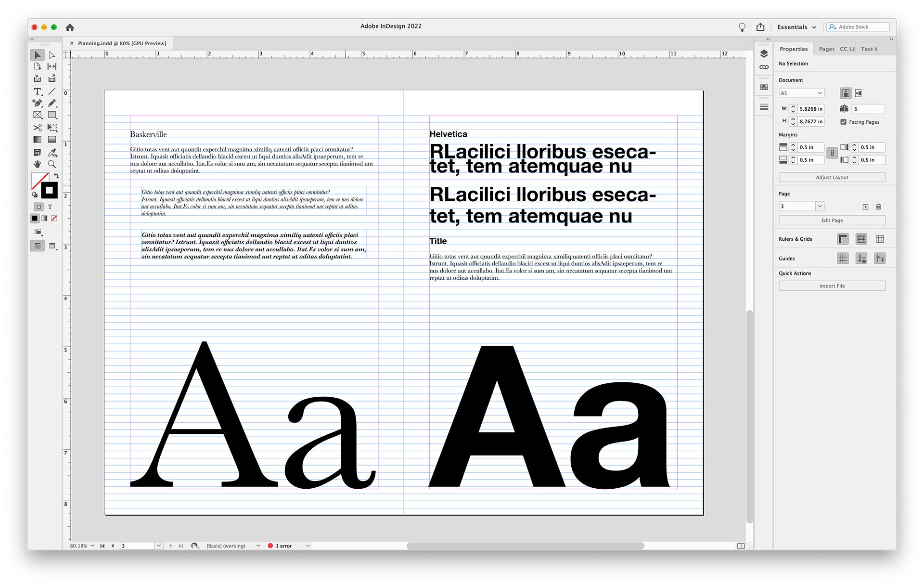Open the A5 page size preset dropdown
The width and height of the screenshot is (924, 586).
[x=801, y=93]
